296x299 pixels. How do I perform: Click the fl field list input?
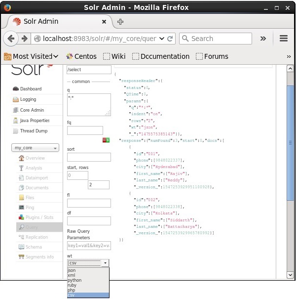tap(89, 203)
